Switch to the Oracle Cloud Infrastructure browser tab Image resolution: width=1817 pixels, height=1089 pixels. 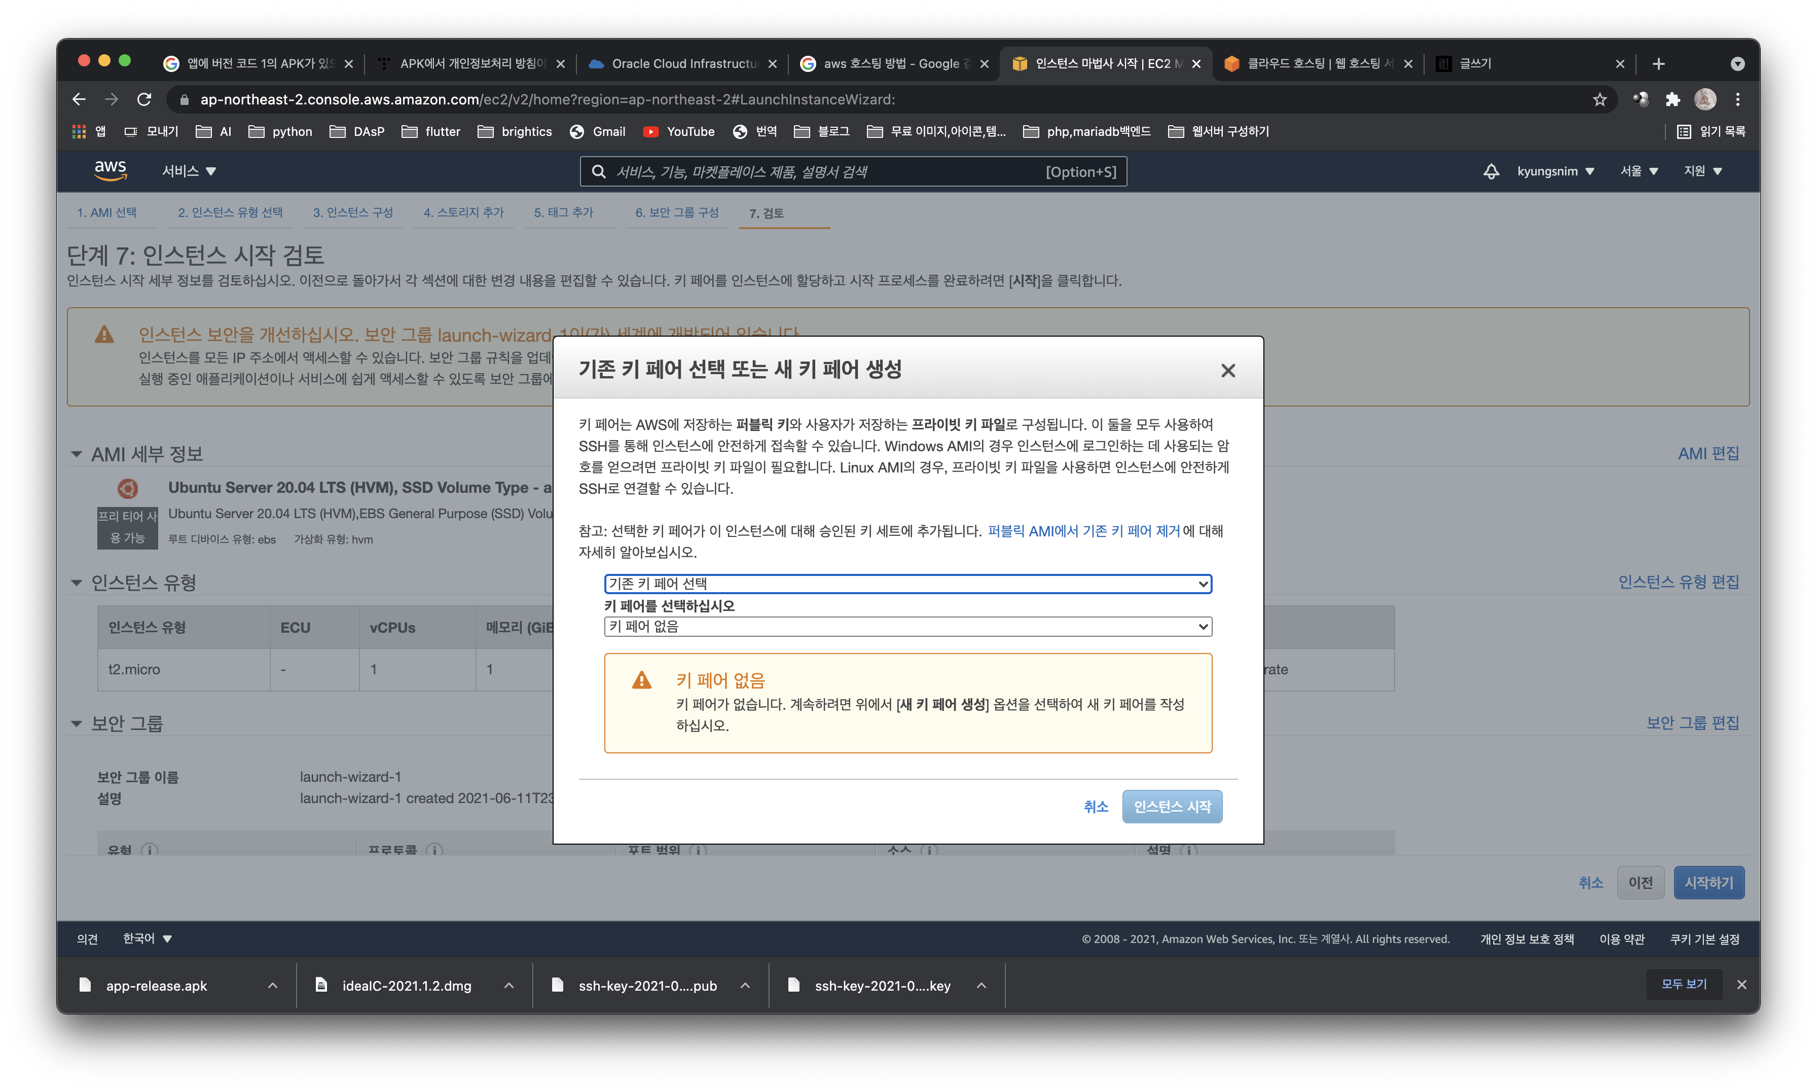click(682, 64)
